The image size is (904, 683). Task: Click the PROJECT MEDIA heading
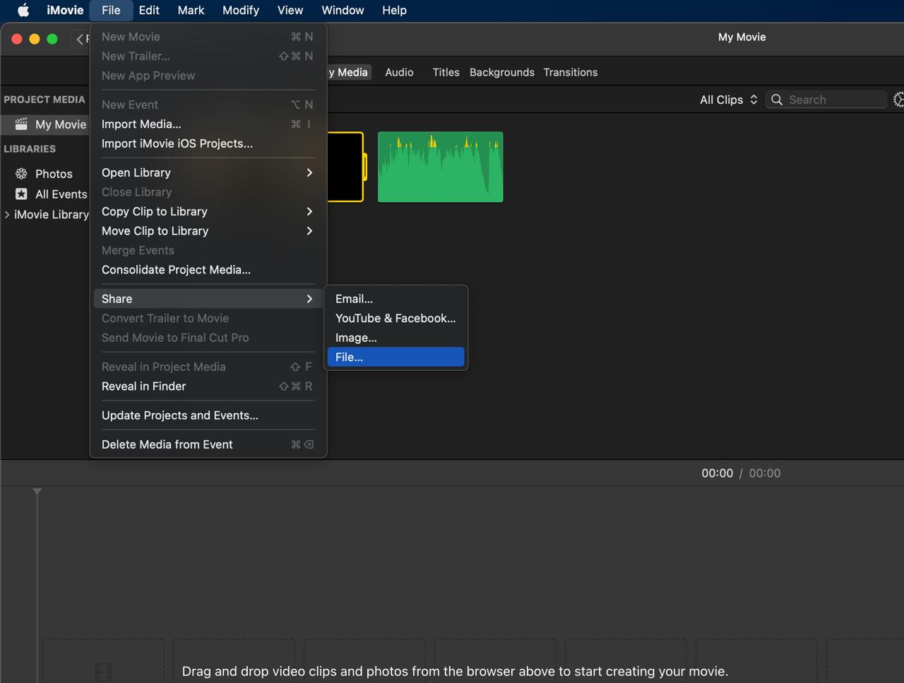point(44,100)
